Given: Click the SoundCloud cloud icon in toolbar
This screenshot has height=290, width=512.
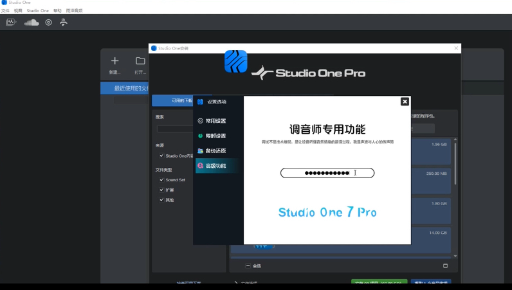Looking at the screenshot, I should point(31,23).
